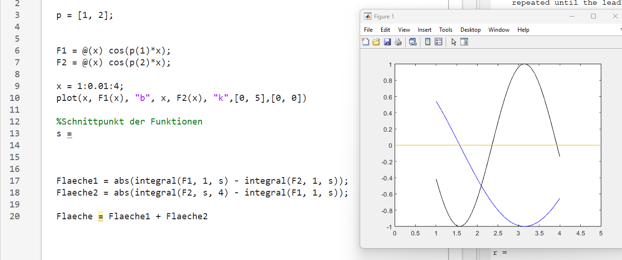Maximize the Figure 1 window

pos(593,16)
